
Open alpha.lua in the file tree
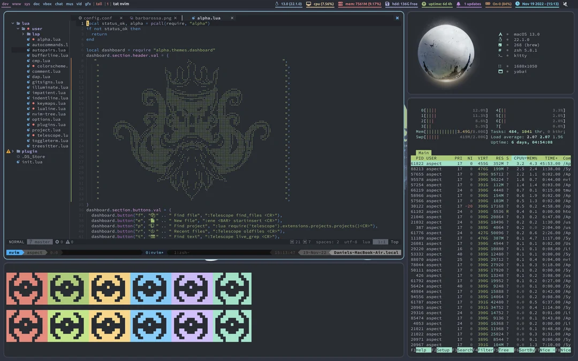(48, 40)
